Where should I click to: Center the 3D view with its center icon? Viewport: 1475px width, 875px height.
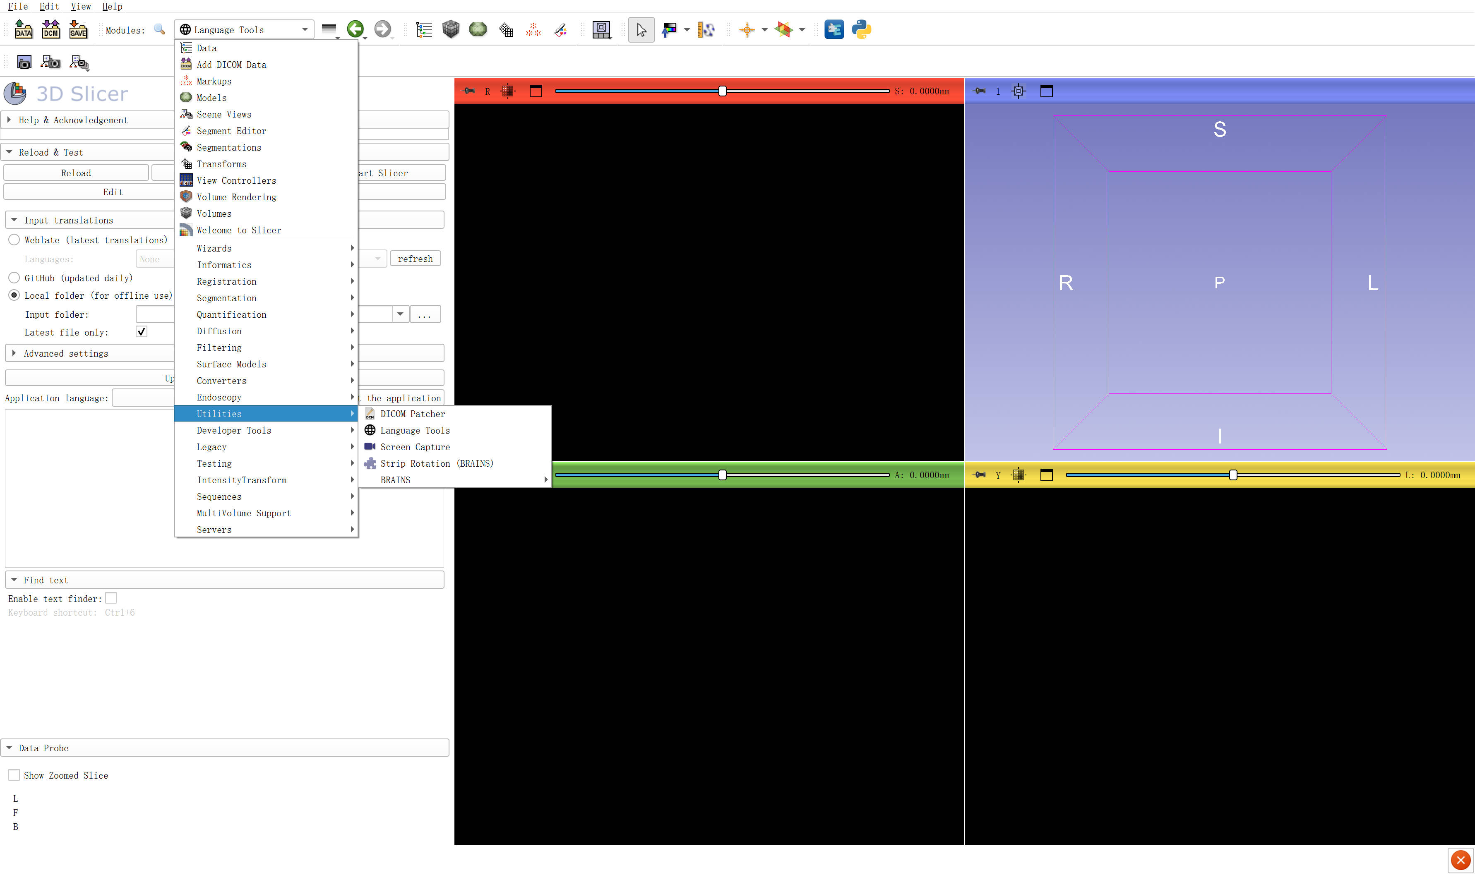1019,91
